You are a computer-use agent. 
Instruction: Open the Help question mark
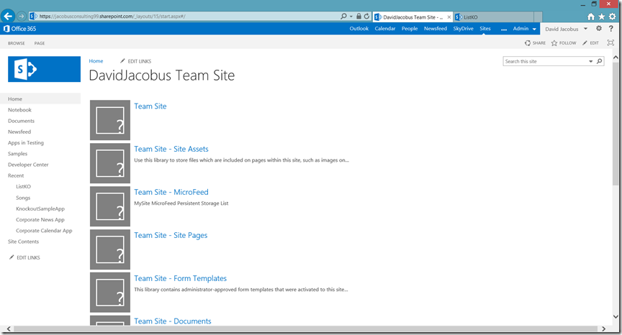611,29
